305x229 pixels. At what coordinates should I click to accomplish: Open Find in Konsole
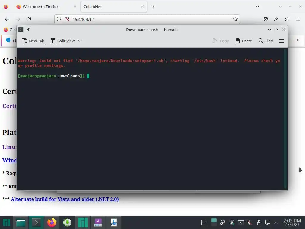pyautogui.click(x=266, y=41)
